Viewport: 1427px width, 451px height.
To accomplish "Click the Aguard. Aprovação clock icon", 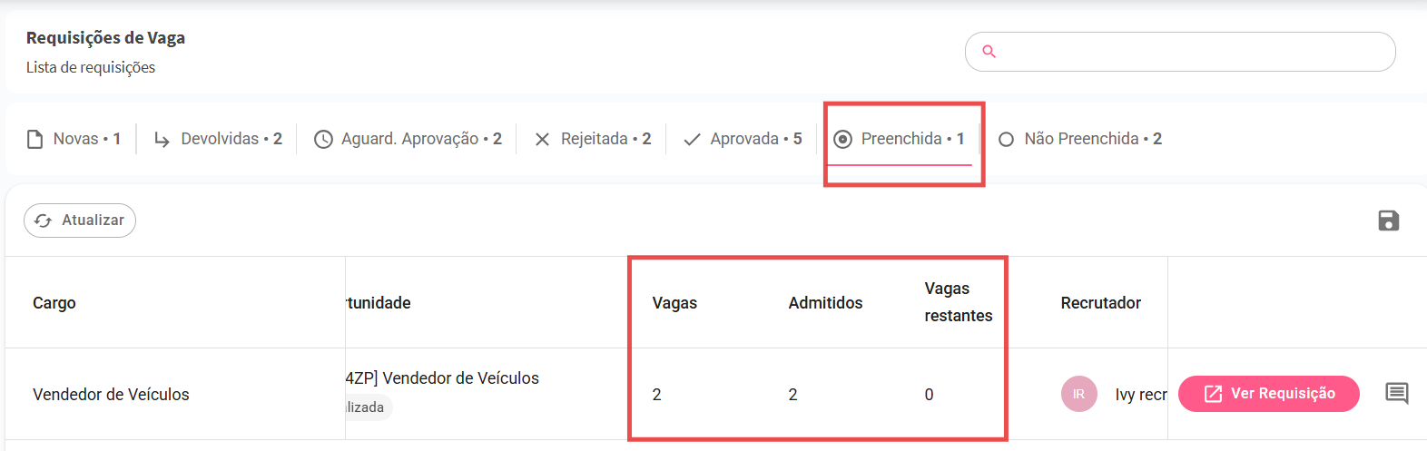I will pos(323,139).
